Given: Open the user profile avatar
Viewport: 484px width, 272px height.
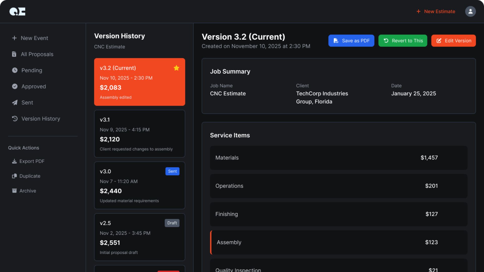Looking at the screenshot, I should point(470,11).
